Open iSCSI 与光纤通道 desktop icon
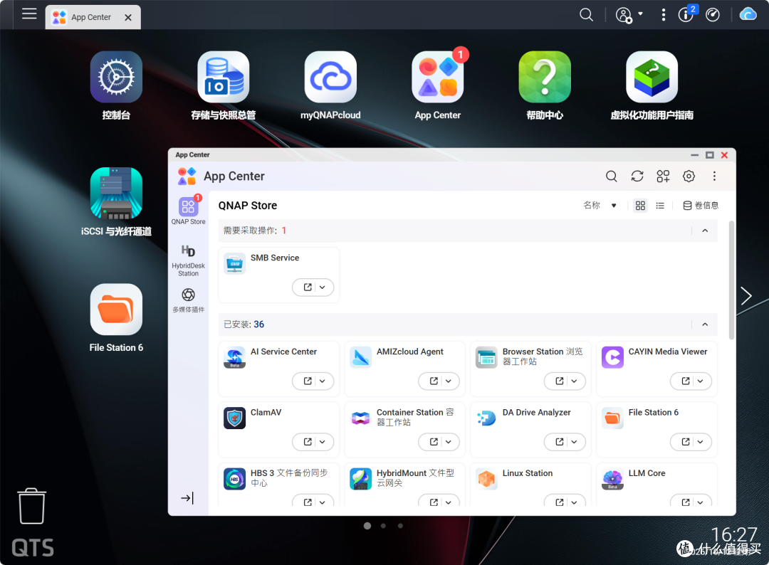 116,193
